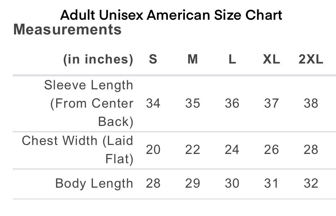Click body length value 31 for size XL
The image size is (336, 216).
[x=271, y=184]
